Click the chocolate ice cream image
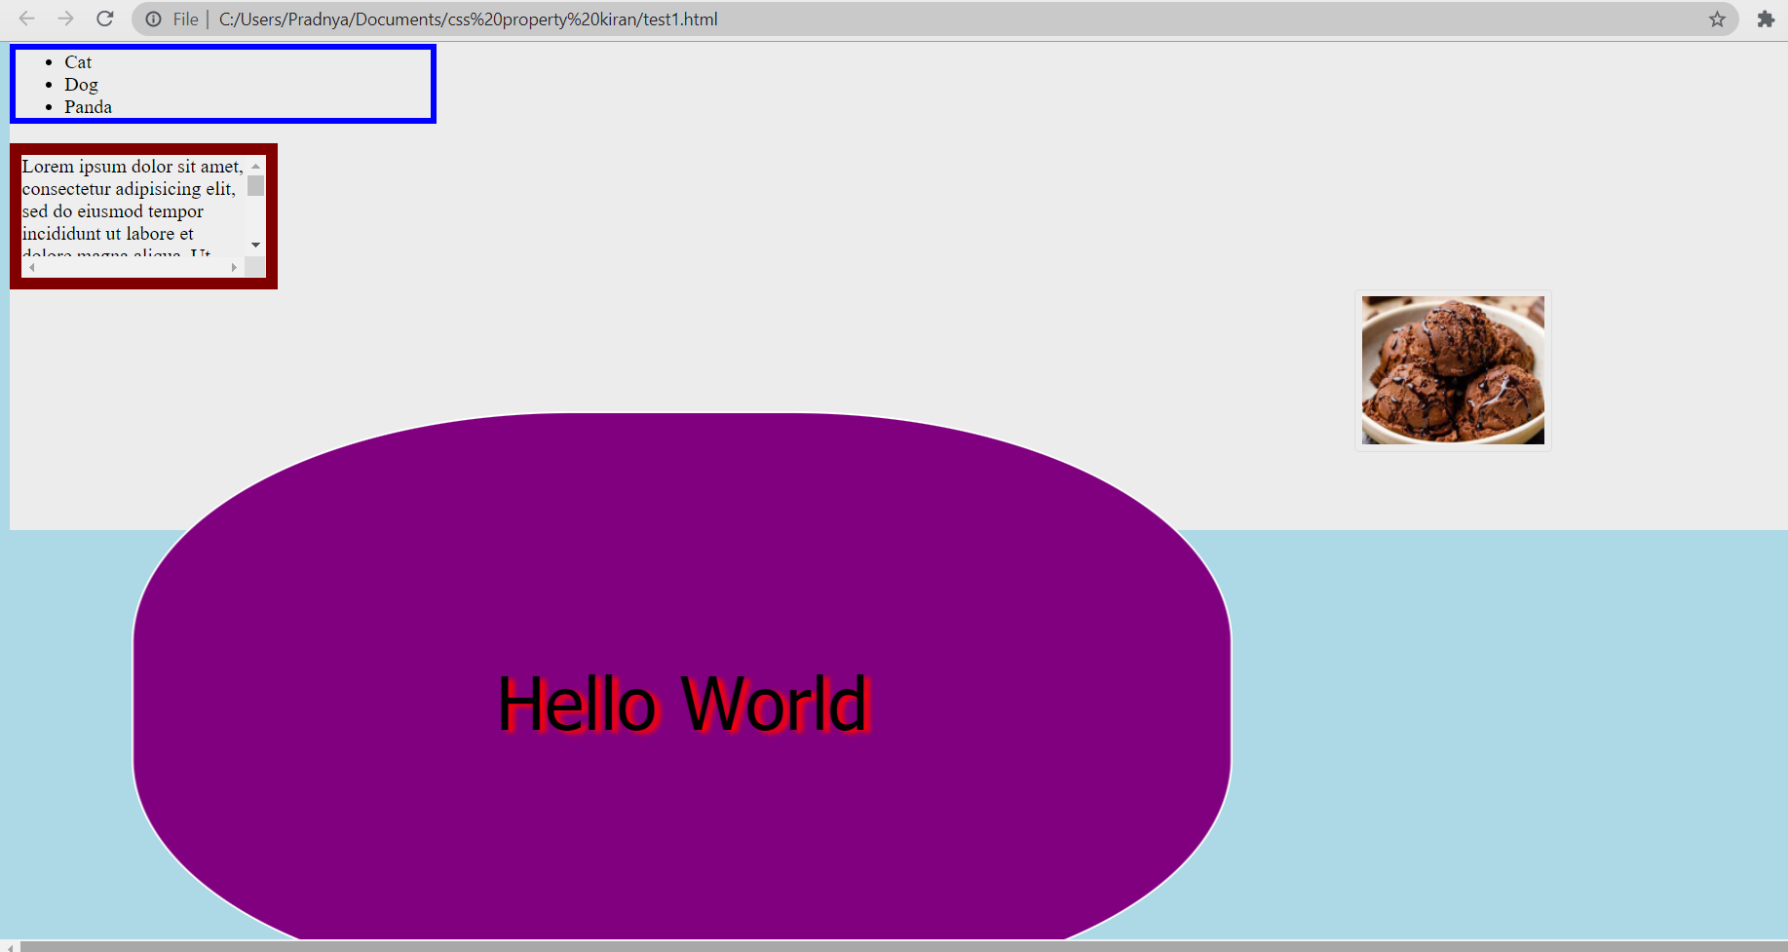Screen dimensions: 1788x952 1453,370
